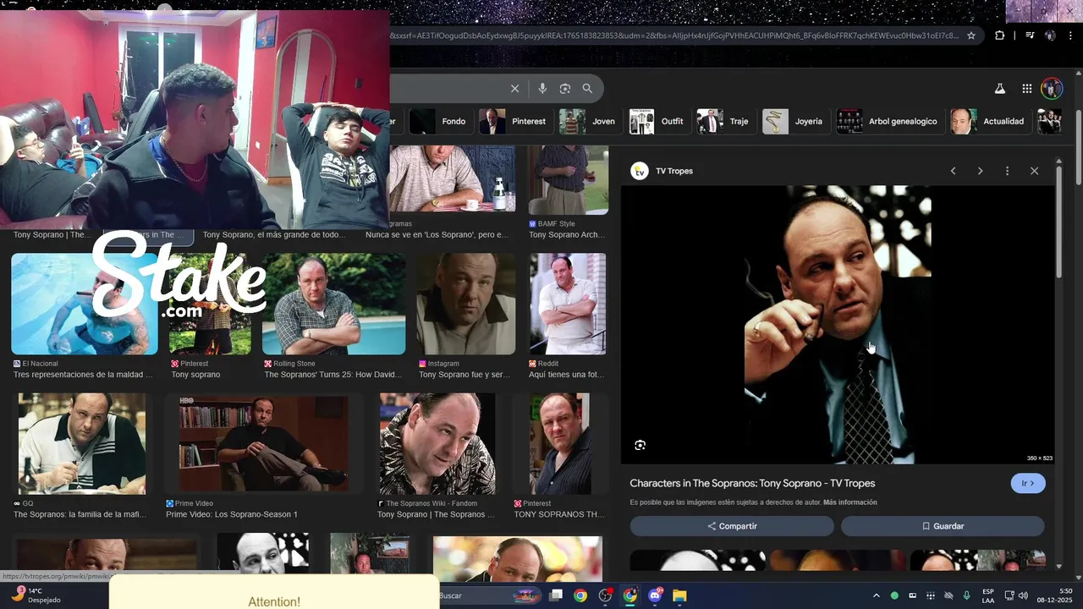Open the Chrome extensions puzzle icon
The height and width of the screenshot is (609, 1083).
tap(1000, 36)
